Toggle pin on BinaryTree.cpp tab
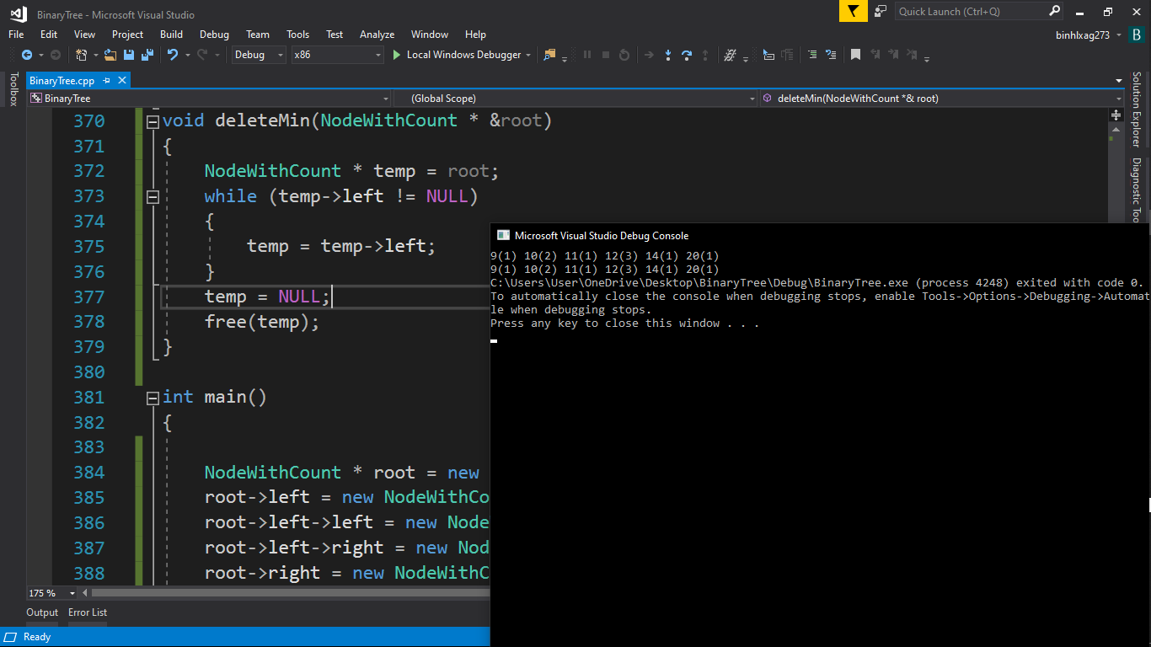The height and width of the screenshot is (647, 1151). click(x=106, y=81)
